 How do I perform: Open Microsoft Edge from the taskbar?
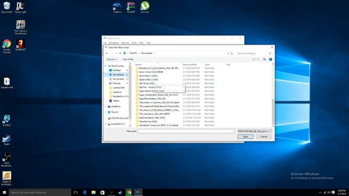(85, 192)
